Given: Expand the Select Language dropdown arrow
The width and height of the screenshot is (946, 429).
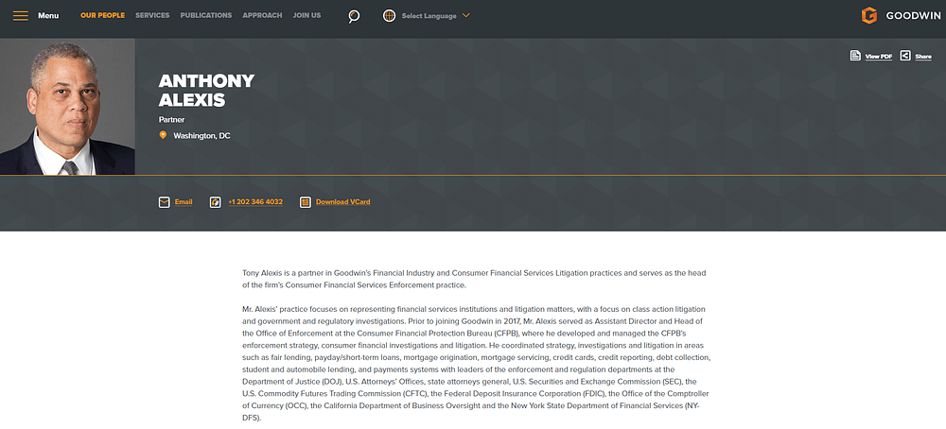Looking at the screenshot, I should [x=465, y=16].
